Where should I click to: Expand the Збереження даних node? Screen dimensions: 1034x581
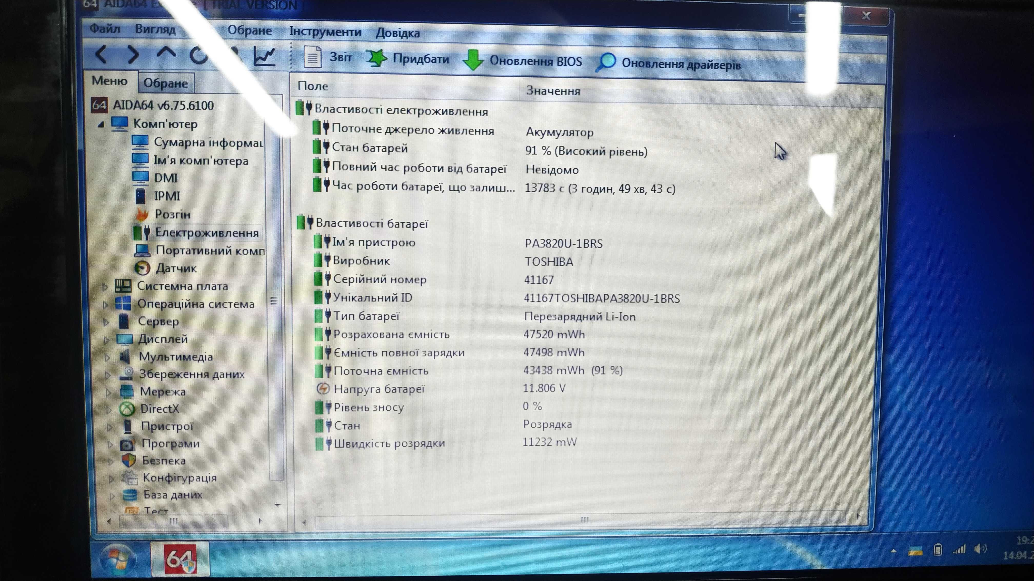pos(108,375)
